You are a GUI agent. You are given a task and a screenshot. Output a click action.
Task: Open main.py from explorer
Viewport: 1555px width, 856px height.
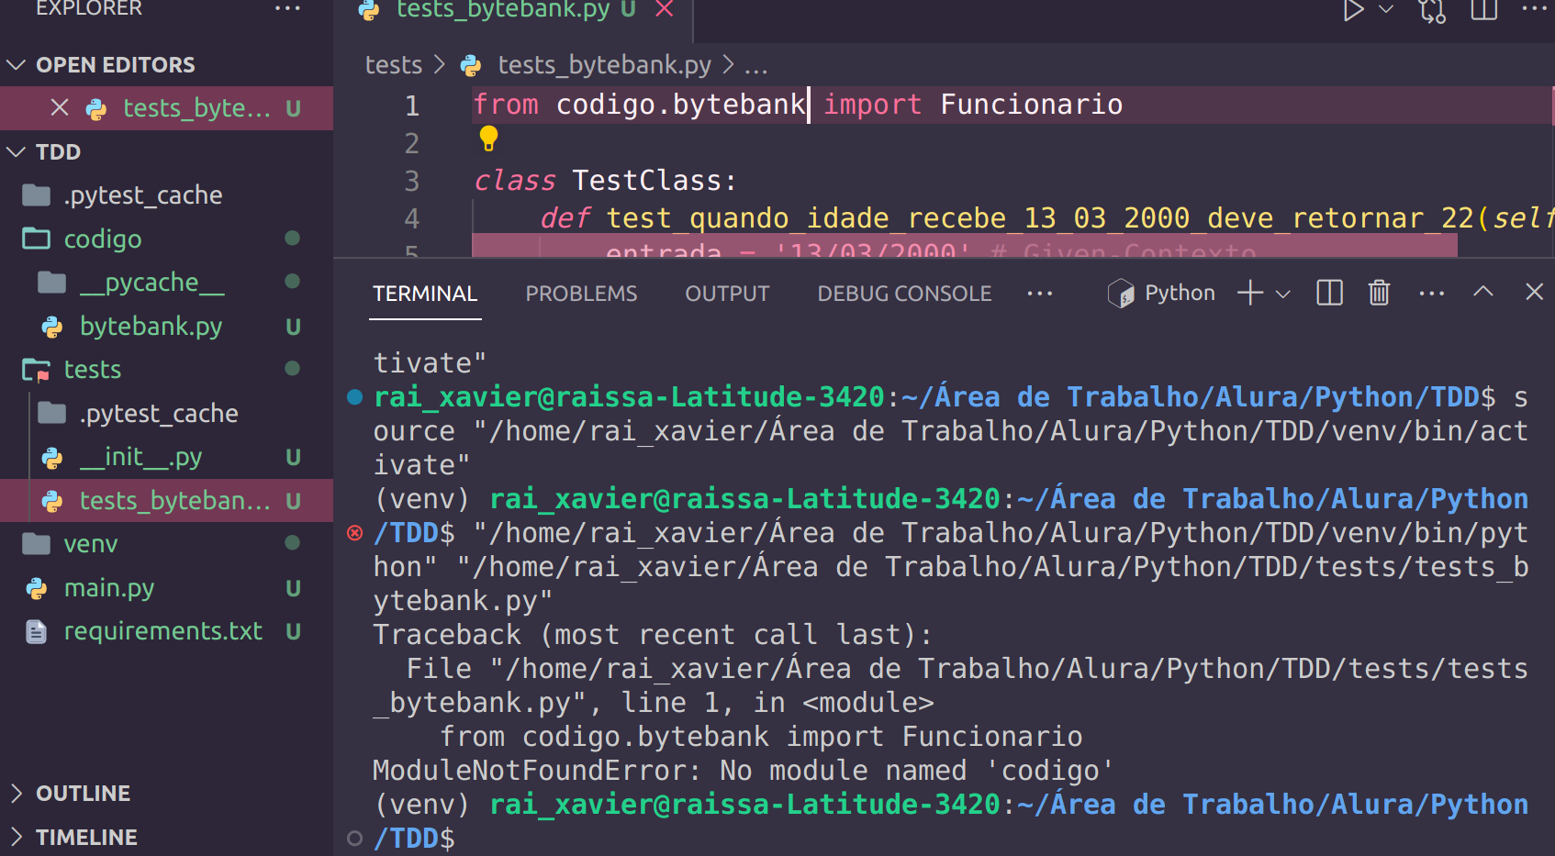point(108,587)
